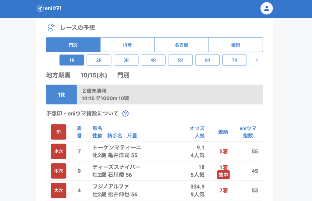Viewport: 312px width, 201px height.
Task: Click the 大穴 prediction mark badge
Action: [x=58, y=190]
